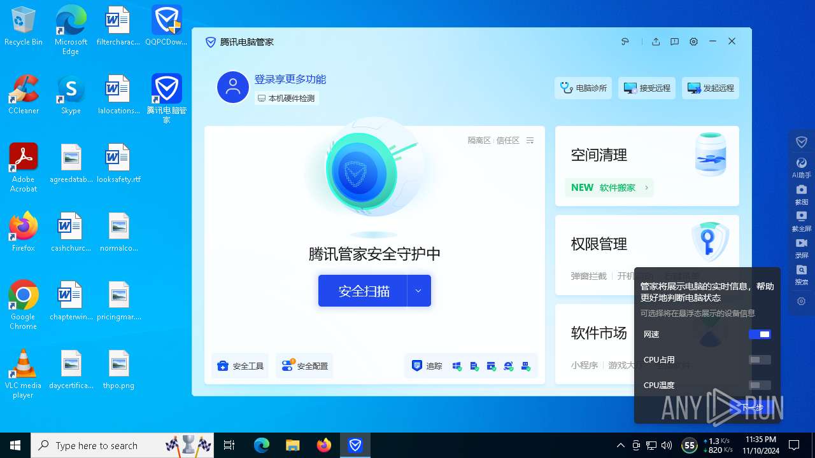Expand the 软件搬家 chevron arrow
Screen dimensions: 815x458
646,188
